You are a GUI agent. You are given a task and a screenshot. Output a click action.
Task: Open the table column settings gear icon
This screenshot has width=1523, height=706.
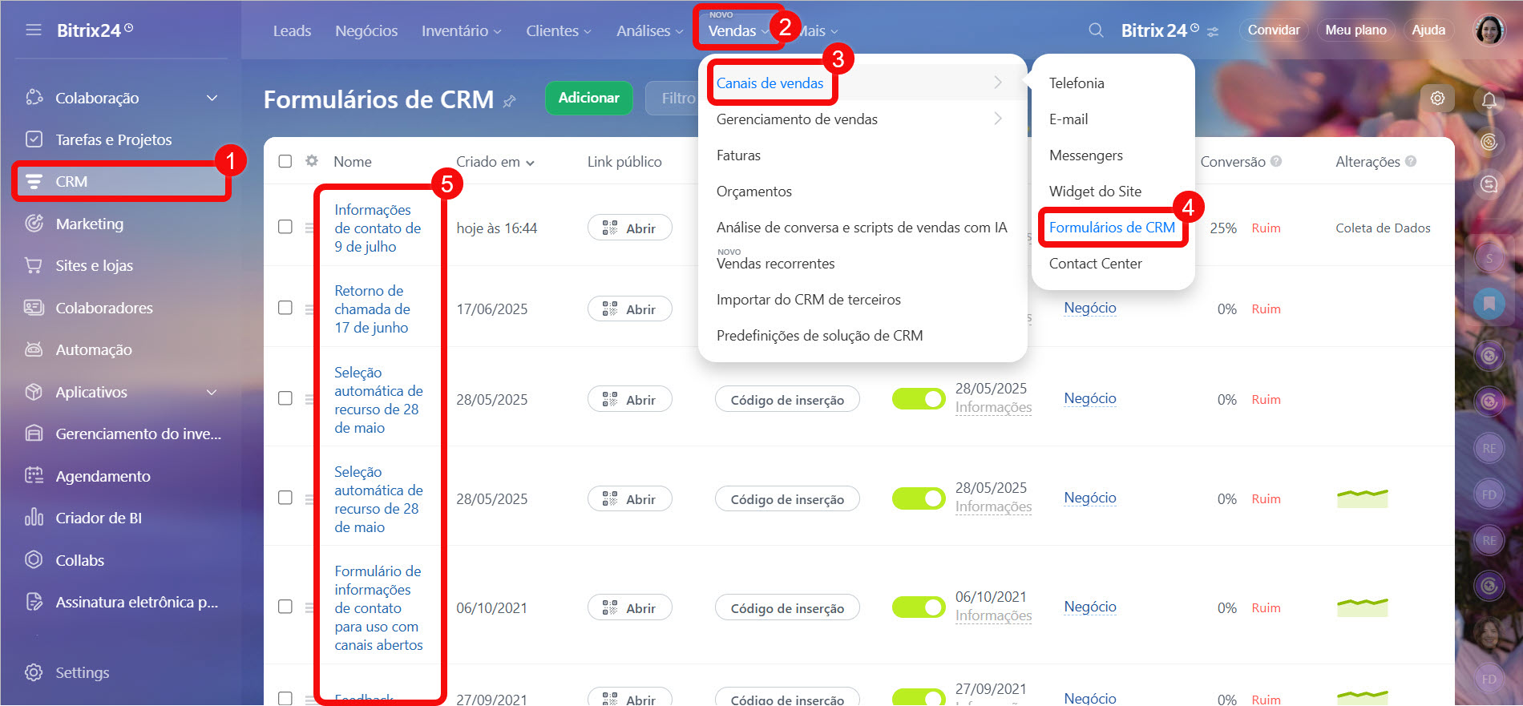pos(312,161)
